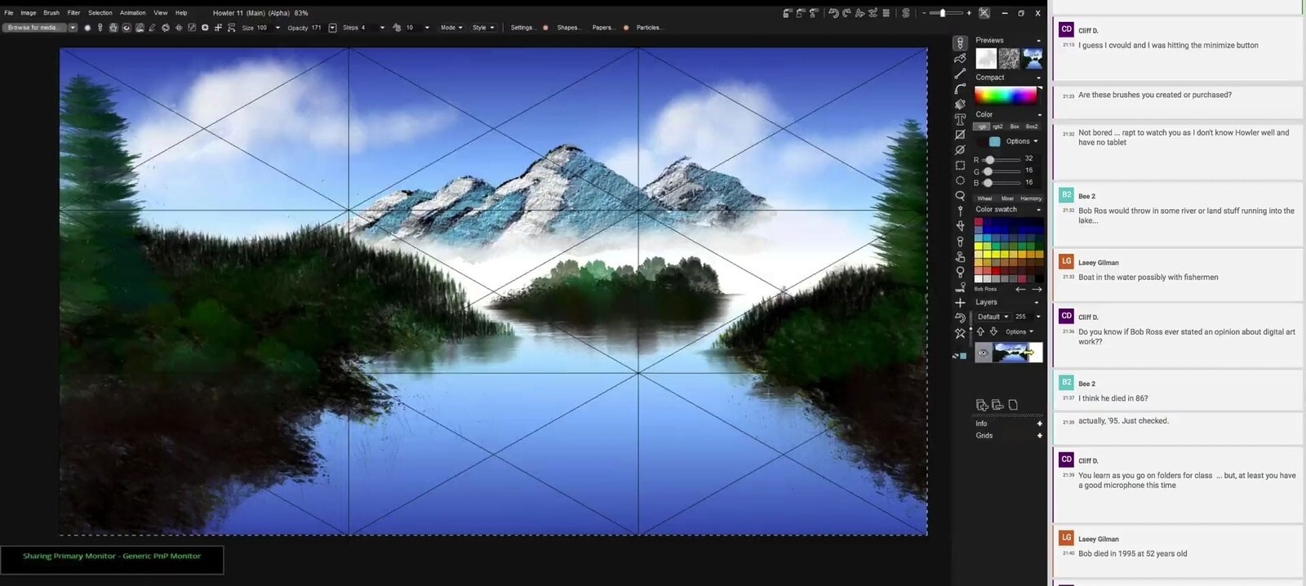
Task: Open the Animation menu
Action: click(x=132, y=13)
